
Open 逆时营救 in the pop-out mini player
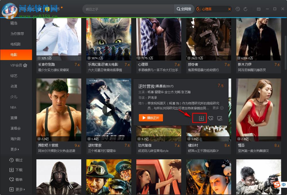[220, 118]
